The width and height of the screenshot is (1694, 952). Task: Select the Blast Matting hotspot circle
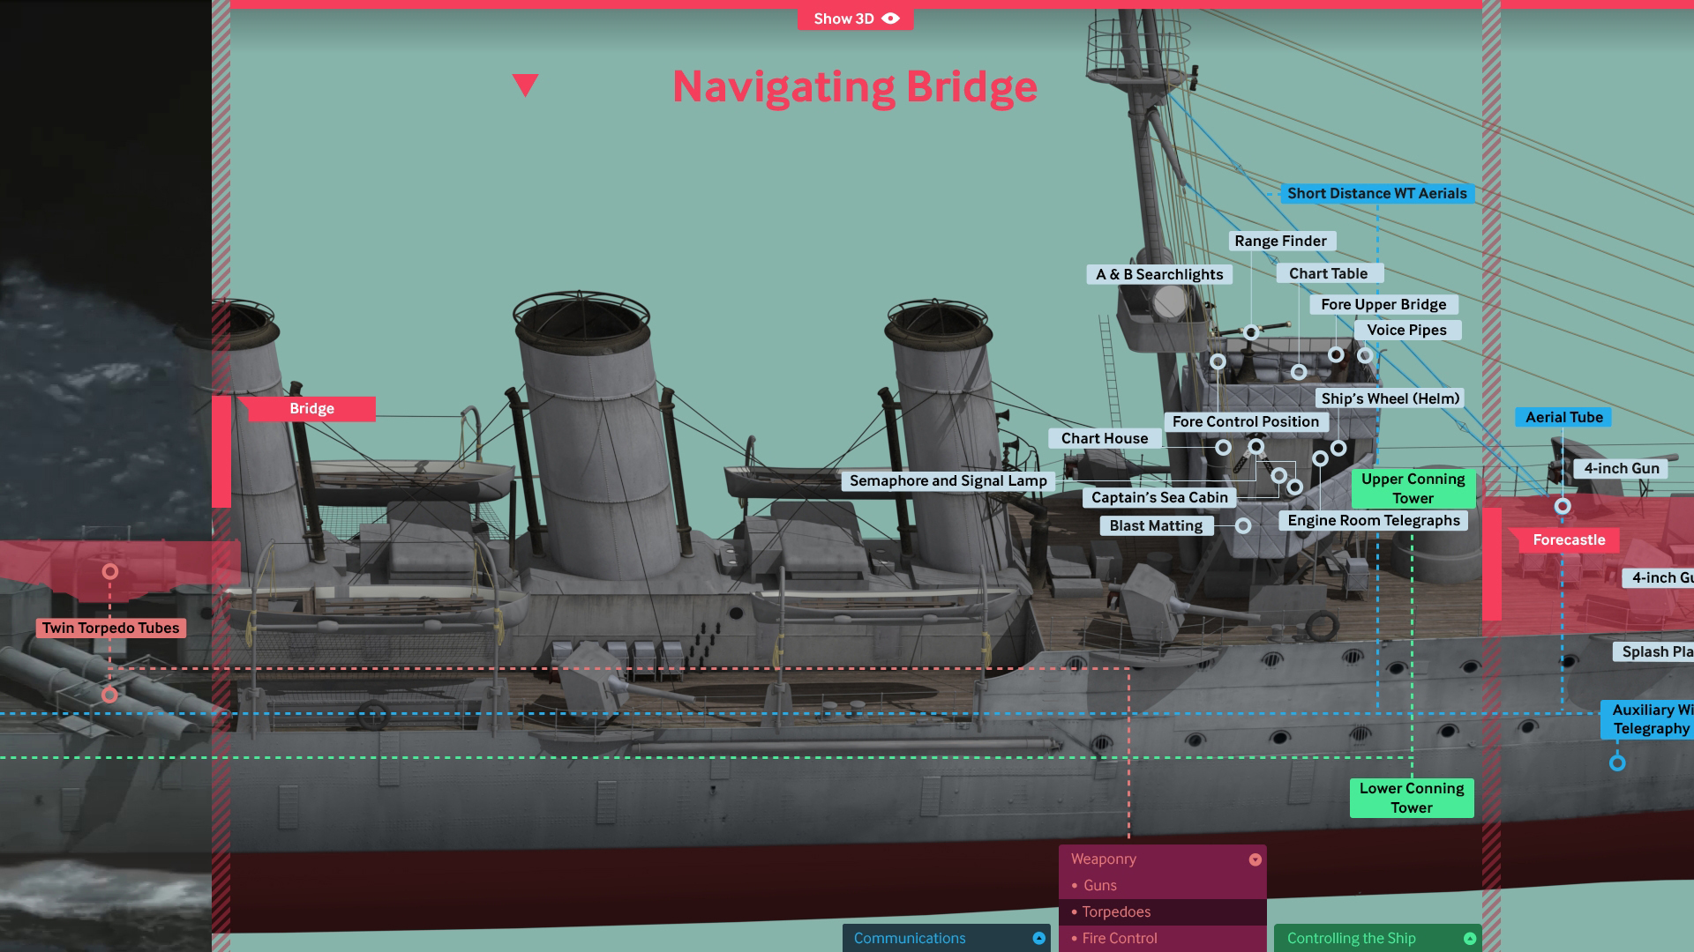click(x=1243, y=526)
